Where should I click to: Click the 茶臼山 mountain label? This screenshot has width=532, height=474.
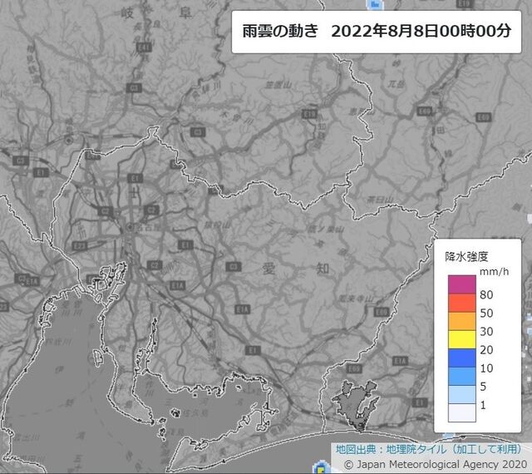click(x=381, y=200)
